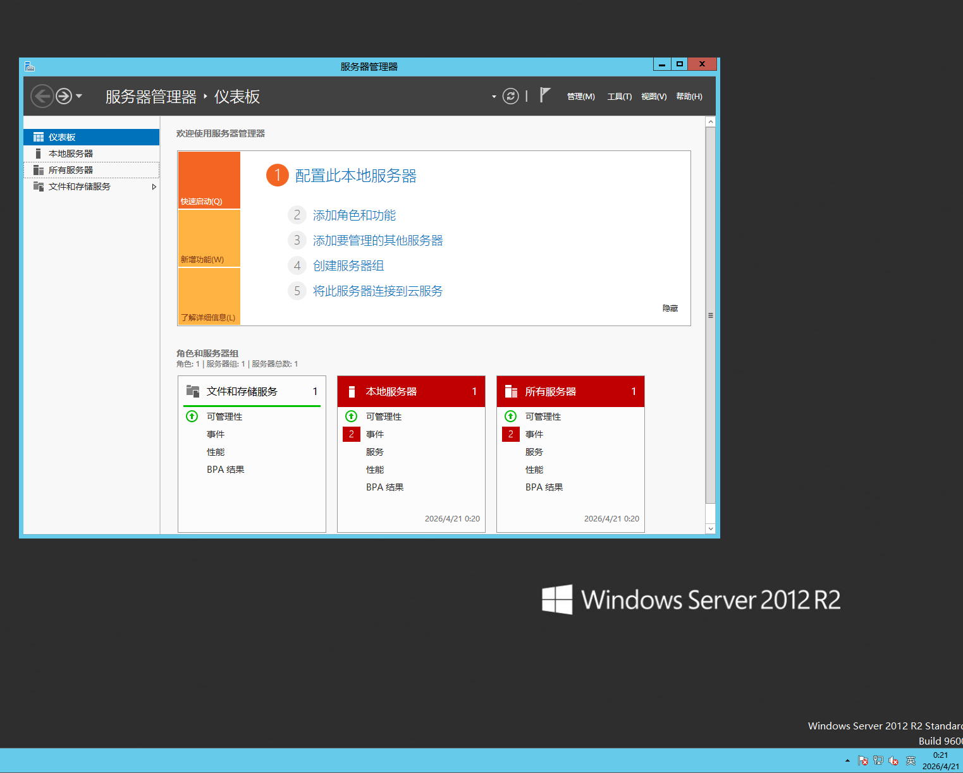This screenshot has width=963, height=773.
Task: Open 事件 in 文件和存储服务 tile
Action: [216, 434]
